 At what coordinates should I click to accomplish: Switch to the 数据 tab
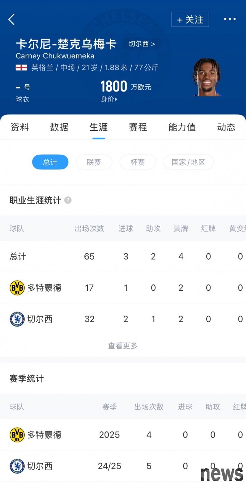(59, 127)
